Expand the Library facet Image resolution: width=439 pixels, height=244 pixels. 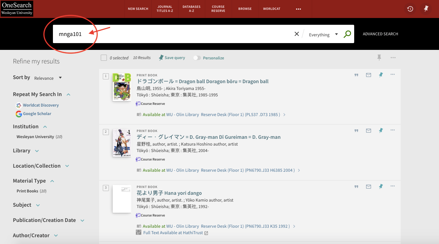(x=37, y=151)
